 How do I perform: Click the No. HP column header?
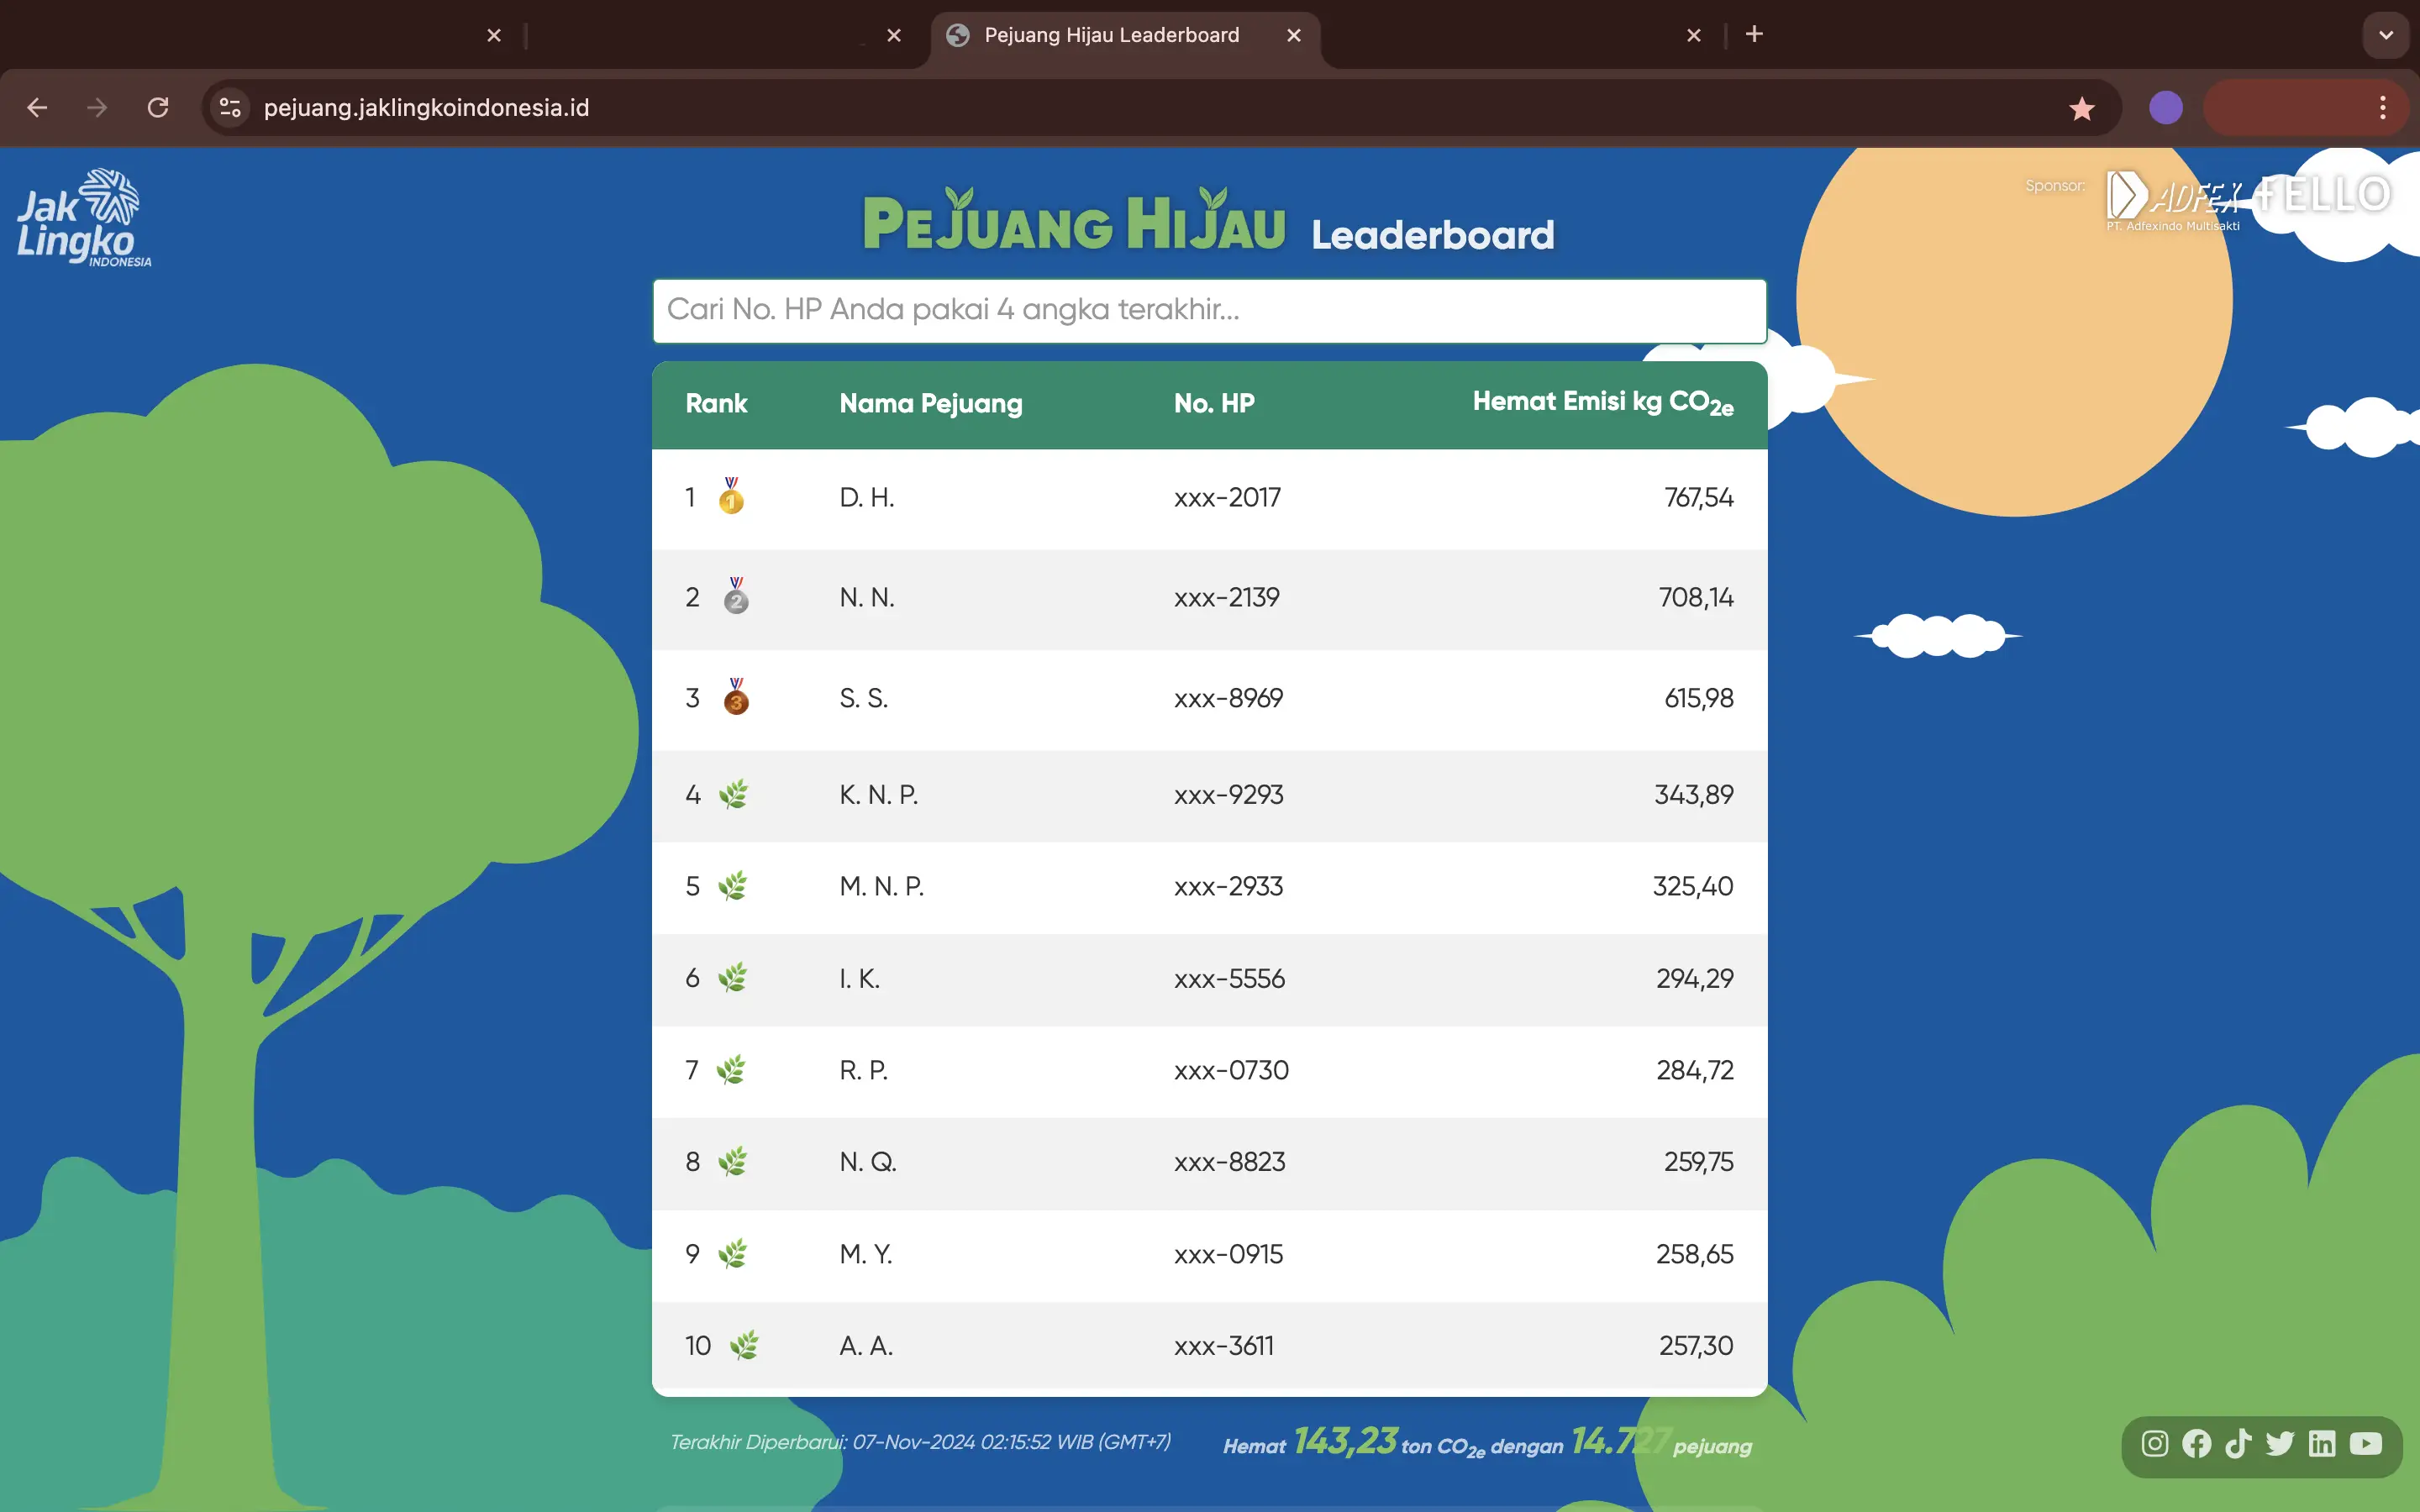(1214, 403)
